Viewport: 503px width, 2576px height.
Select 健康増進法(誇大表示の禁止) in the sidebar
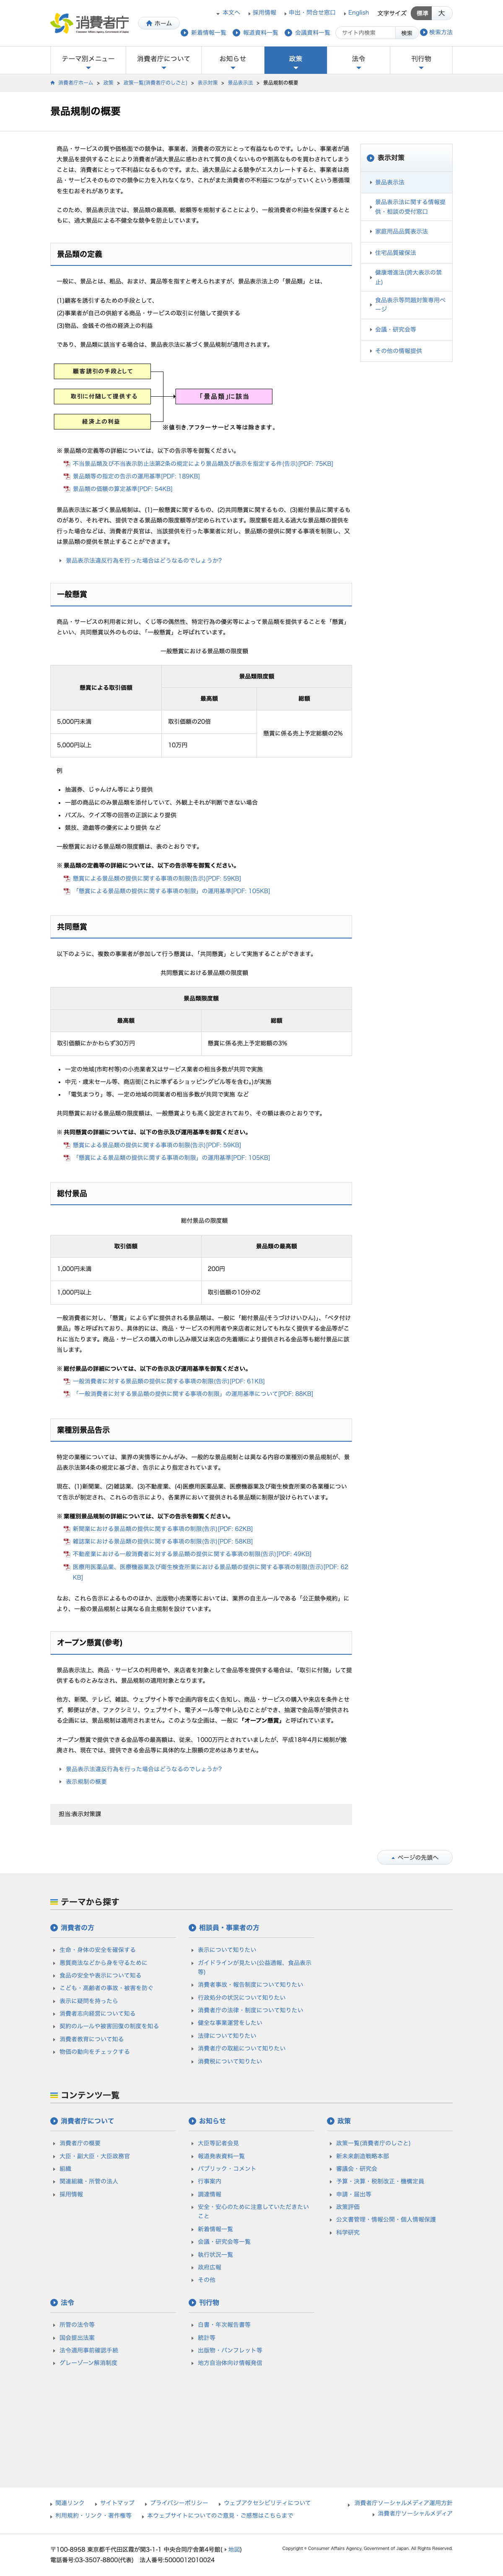point(407,277)
